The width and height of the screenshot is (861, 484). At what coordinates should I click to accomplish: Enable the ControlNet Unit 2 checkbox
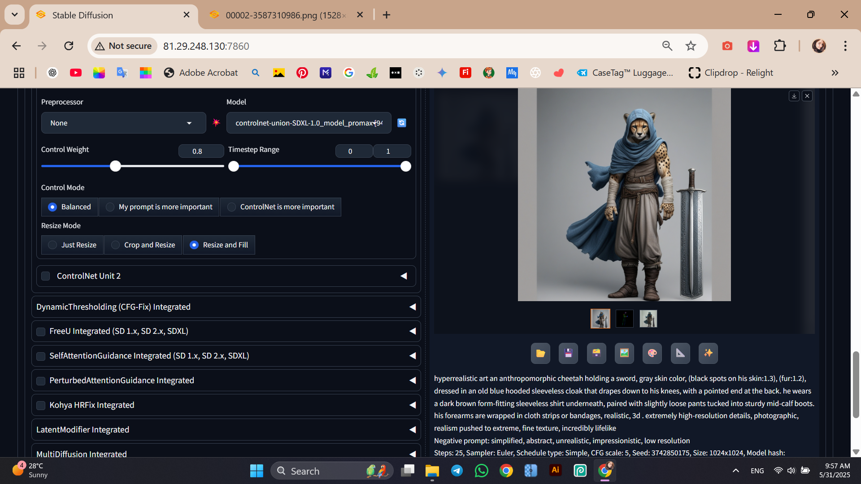pyautogui.click(x=46, y=276)
